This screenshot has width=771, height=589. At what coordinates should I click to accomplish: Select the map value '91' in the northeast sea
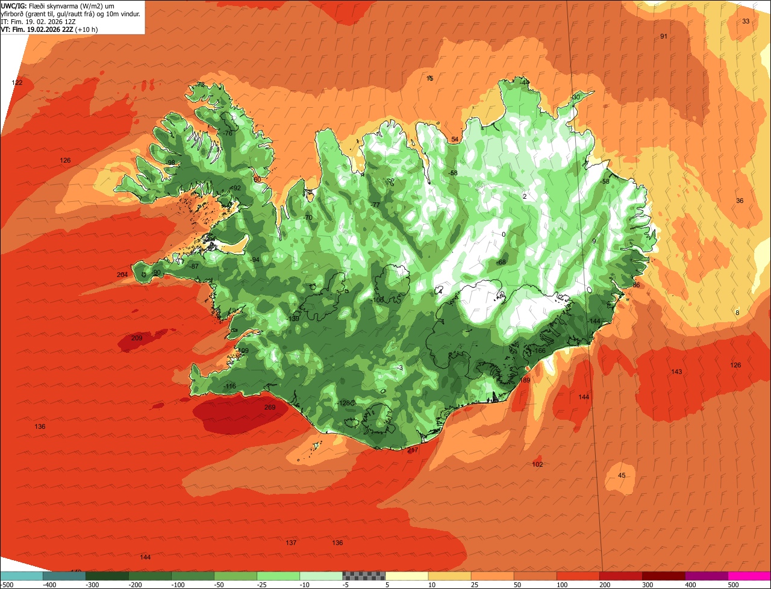coord(664,36)
